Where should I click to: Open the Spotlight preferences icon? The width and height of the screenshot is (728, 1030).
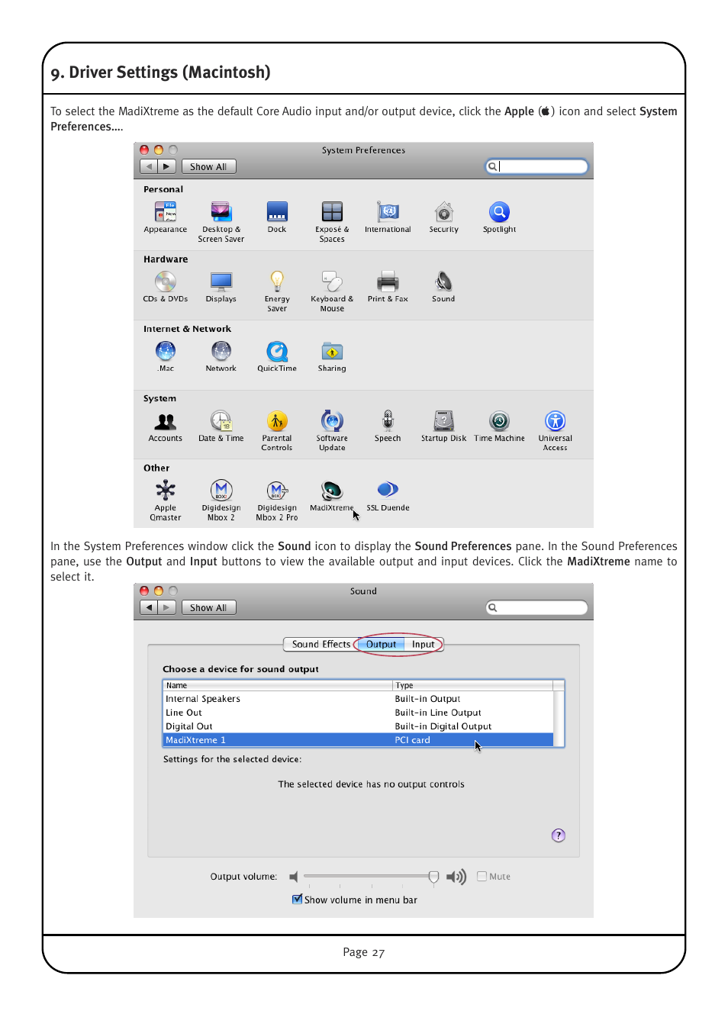click(x=499, y=212)
